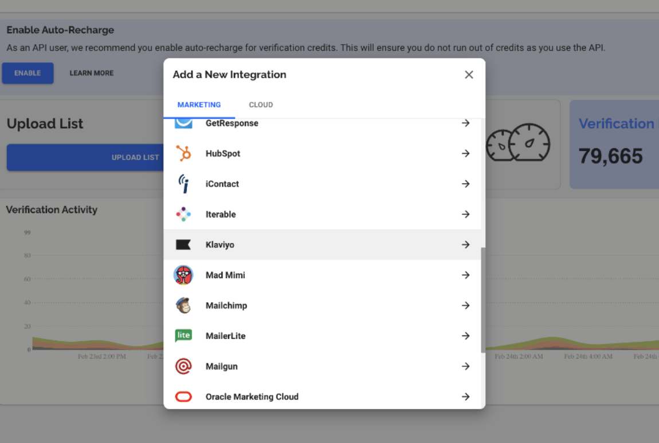
Task: Select the Mailchimp integration name
Action: coord(226,305)
